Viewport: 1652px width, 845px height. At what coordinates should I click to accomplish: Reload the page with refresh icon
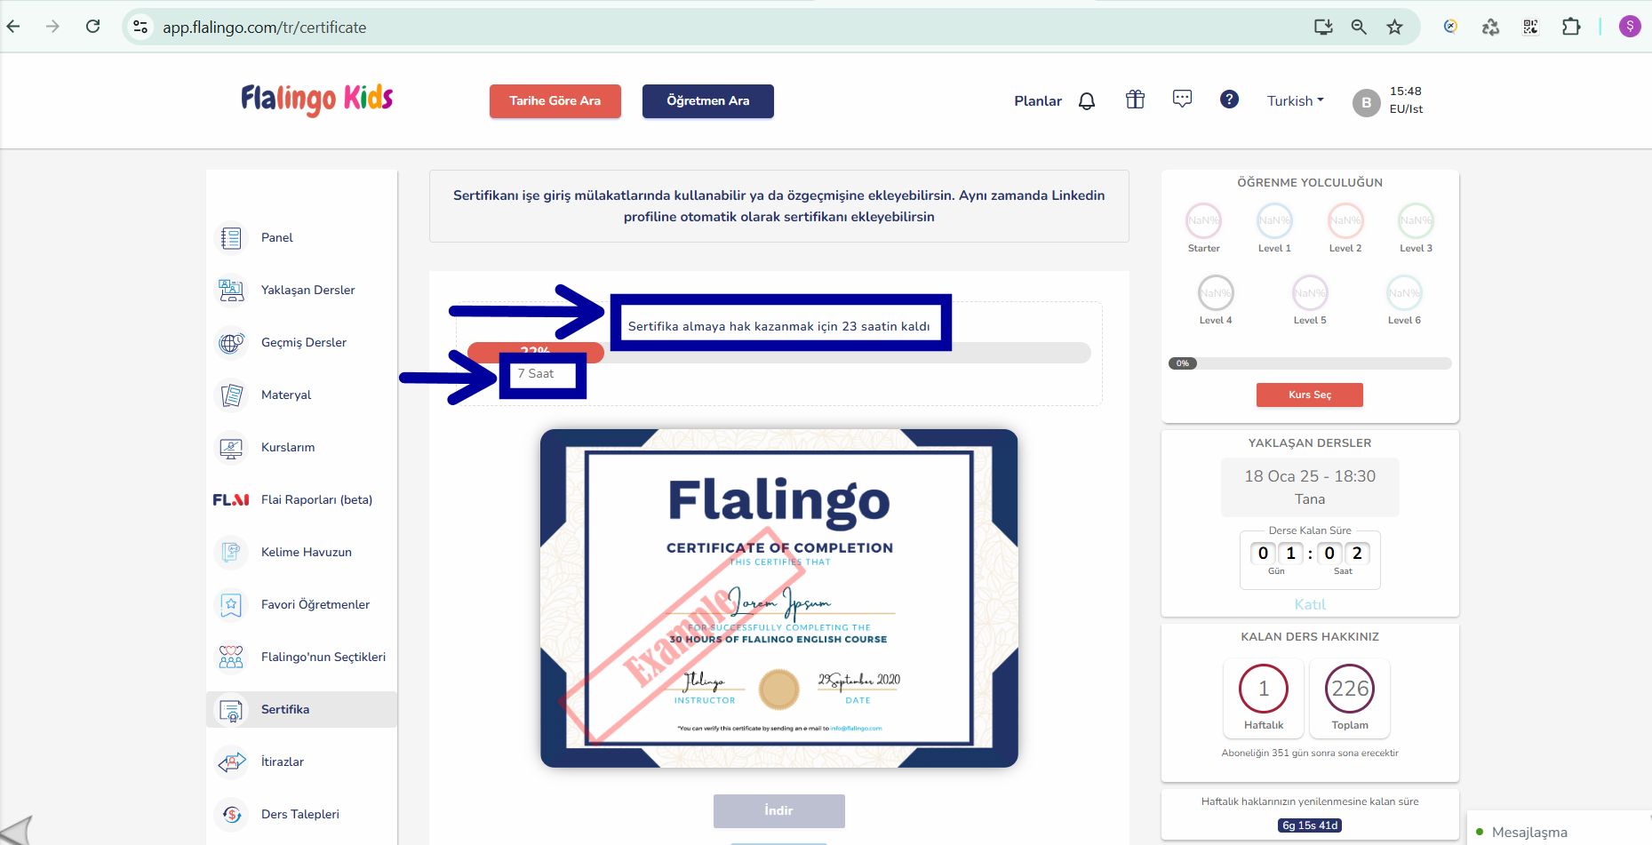92,27
